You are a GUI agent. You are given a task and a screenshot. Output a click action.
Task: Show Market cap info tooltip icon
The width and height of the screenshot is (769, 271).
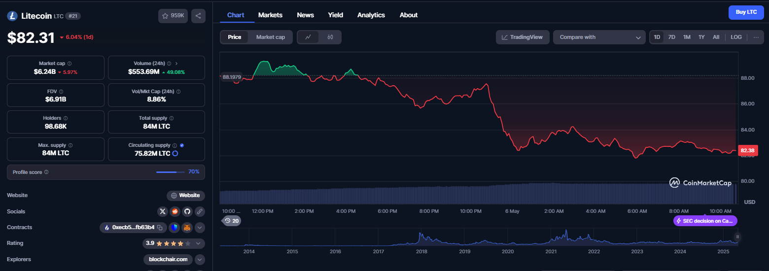click(x=70, y=64)
